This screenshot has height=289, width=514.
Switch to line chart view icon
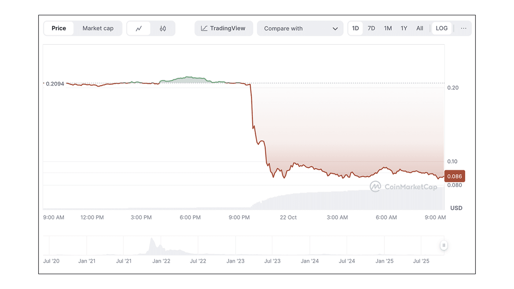(139, 28)
